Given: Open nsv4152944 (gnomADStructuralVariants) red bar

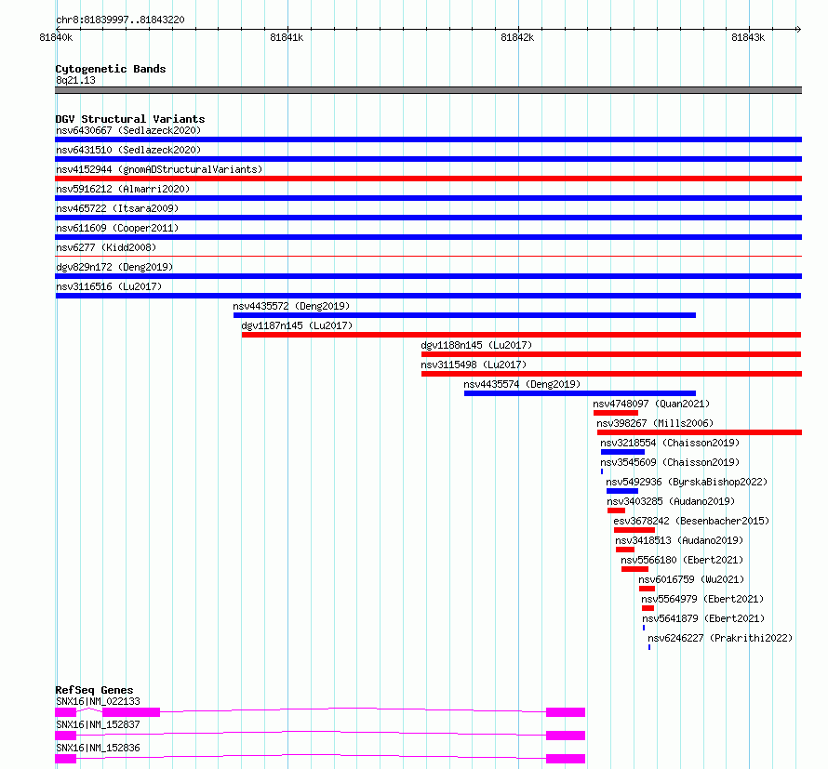Looking at the screenshot, I should click(428, 179).
